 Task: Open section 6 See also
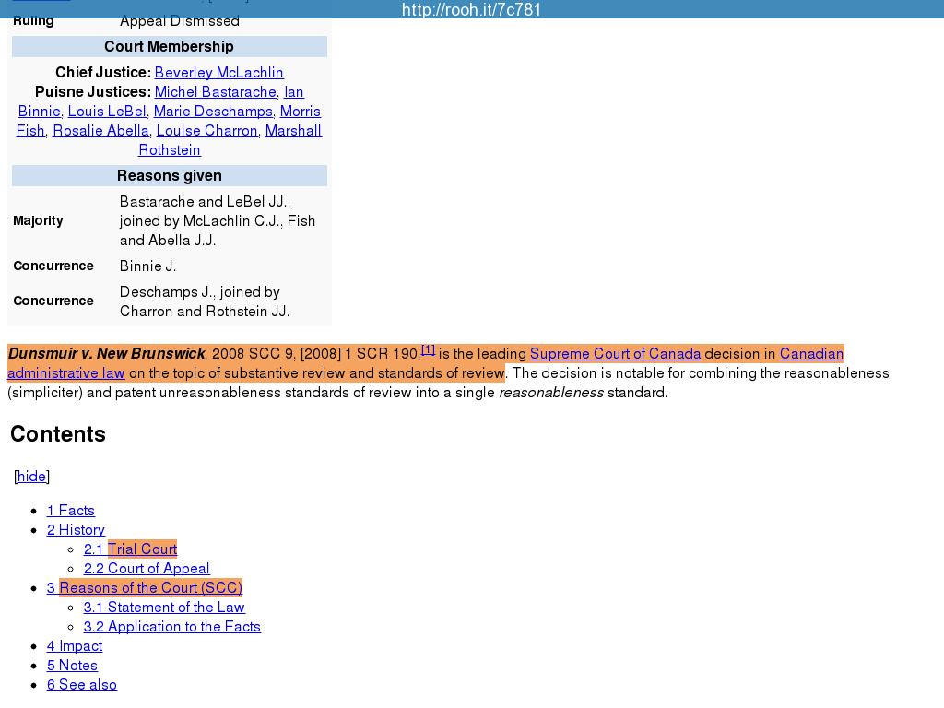(82, 685)
